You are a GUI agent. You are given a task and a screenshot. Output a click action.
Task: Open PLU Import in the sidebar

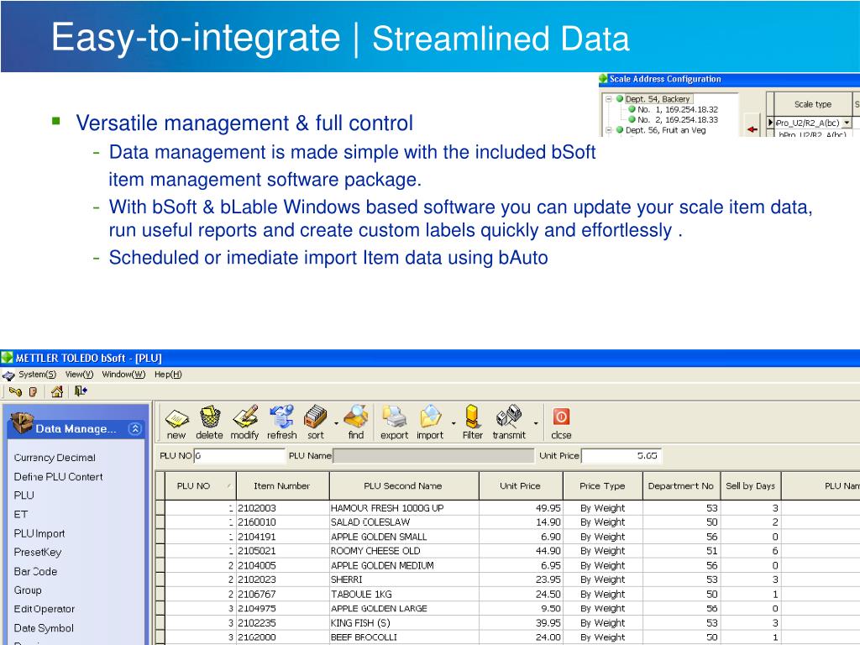pyautogui.click(x=39, y=533)
